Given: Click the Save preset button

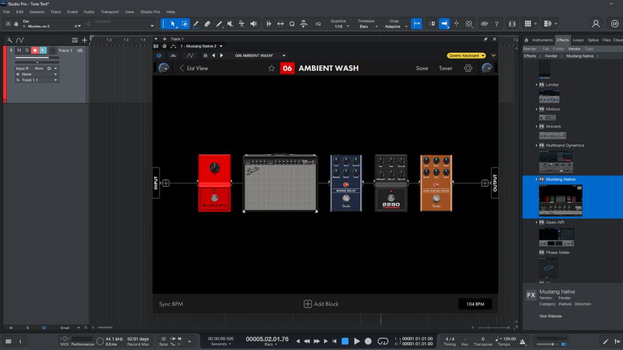Looking at the screenshot, I should [422, 68].
